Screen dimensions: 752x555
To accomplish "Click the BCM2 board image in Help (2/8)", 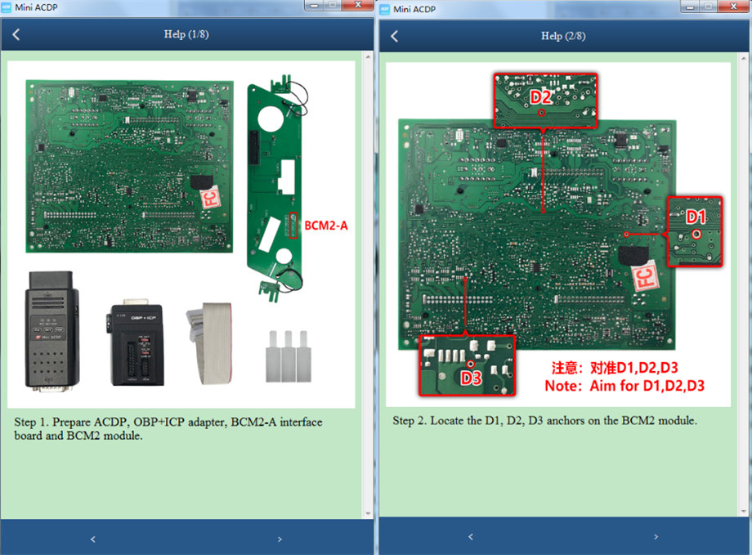I will click(x=537, y=235).
